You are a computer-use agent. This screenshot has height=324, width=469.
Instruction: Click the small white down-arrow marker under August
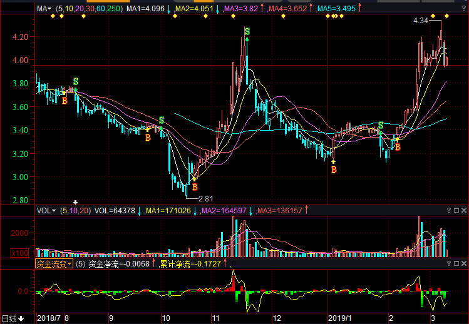[75, 203]
